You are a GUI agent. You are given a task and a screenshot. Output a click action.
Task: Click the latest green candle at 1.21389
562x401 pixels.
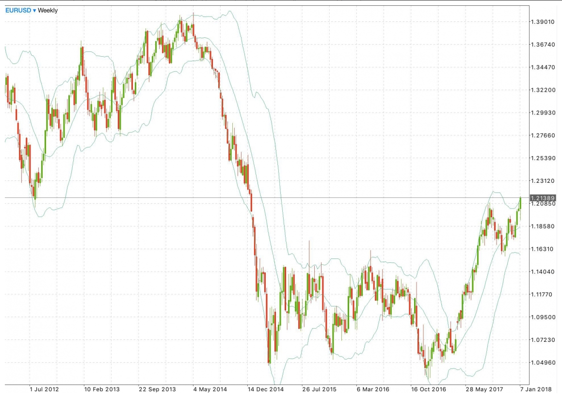point(520,203)
